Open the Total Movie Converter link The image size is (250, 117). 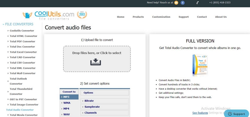24,115
